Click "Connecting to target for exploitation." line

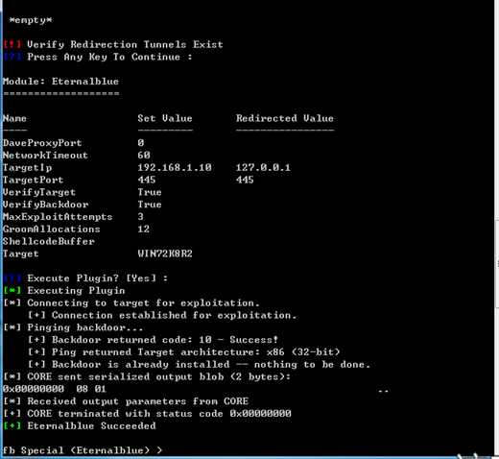coord(131,302)
